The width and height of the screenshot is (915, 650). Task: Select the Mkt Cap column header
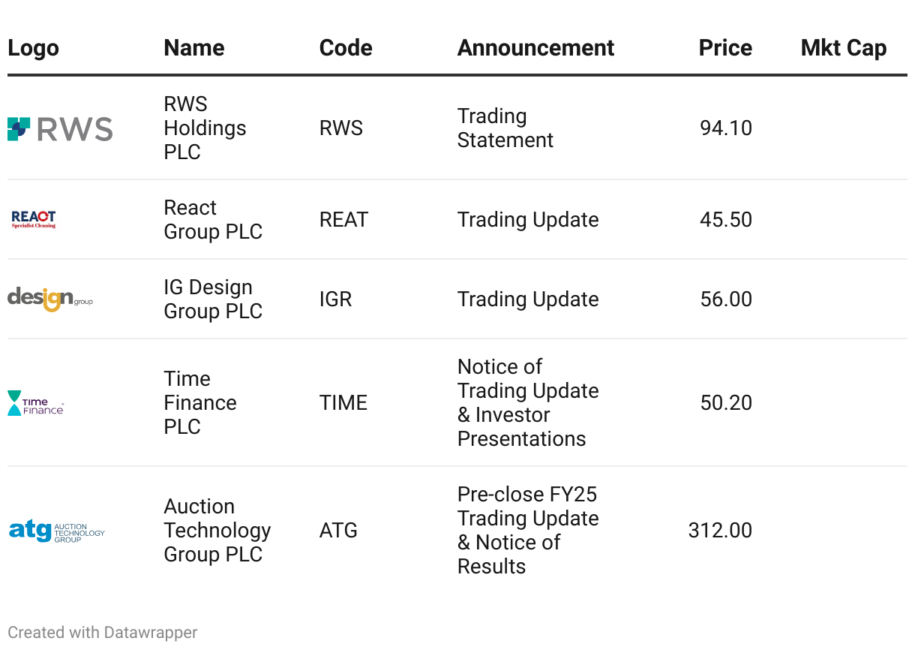(x=844, y=48)
